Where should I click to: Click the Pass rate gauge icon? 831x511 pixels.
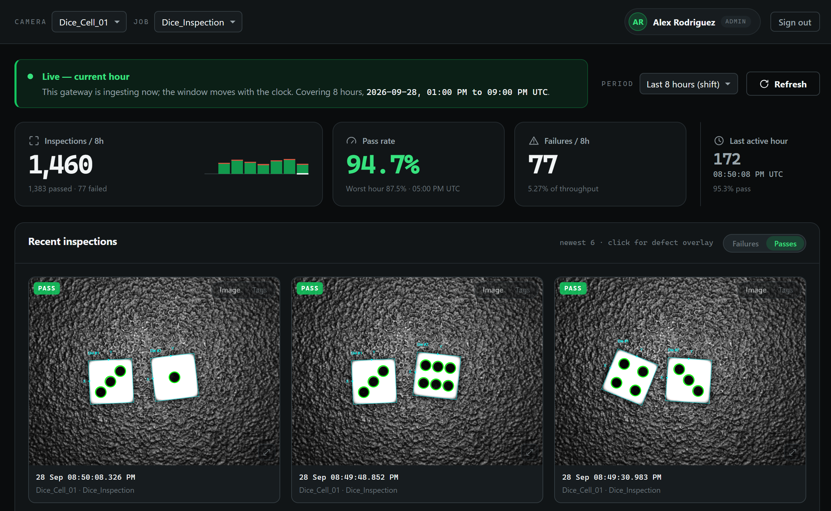pos(351,141)
